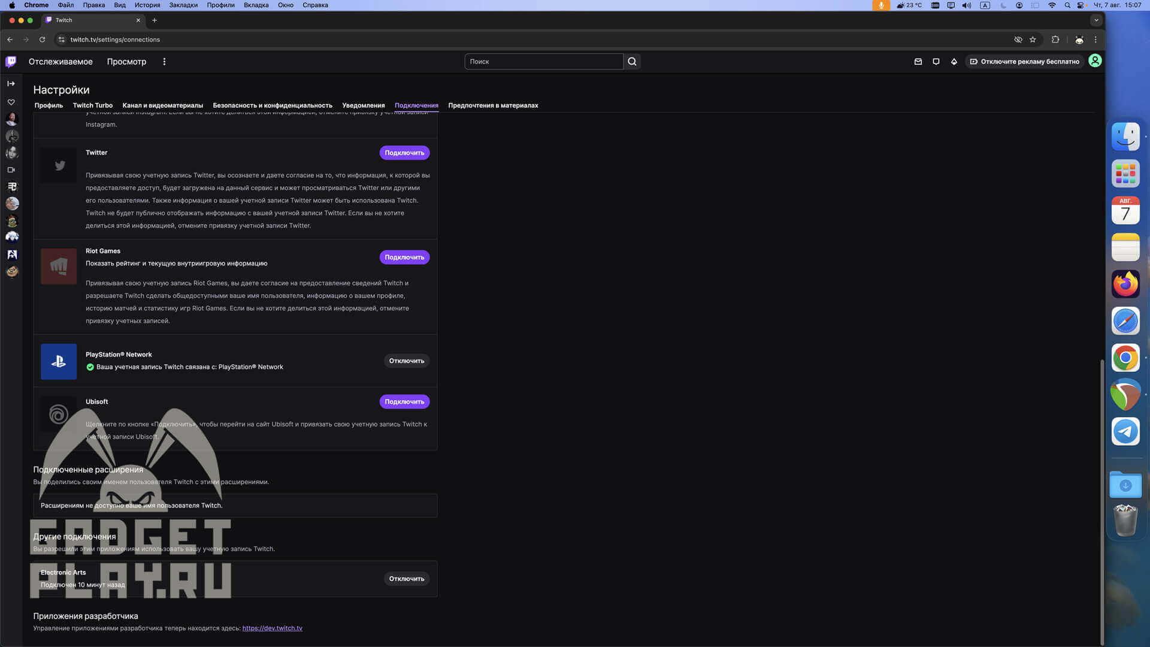The width and height of the screenshot is (1150, 647).
Task: Open the Twitch inbox notifications icon
Action: click(918, 62)
